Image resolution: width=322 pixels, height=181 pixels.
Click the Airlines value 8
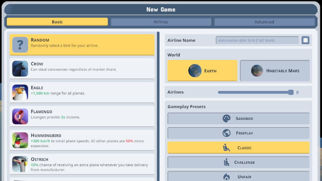(297, 93)
